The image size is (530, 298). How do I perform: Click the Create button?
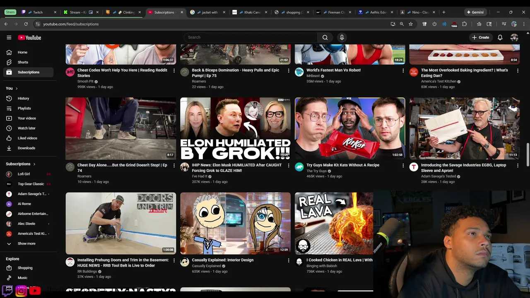pos(480,37)
